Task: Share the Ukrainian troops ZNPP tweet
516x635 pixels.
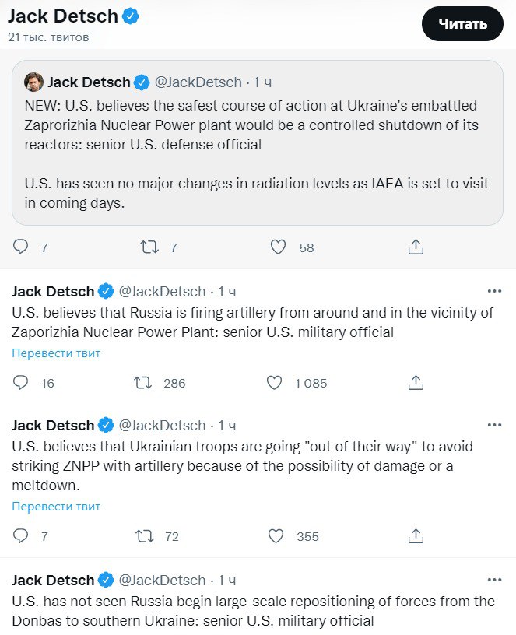Action: tap(416, 536)
